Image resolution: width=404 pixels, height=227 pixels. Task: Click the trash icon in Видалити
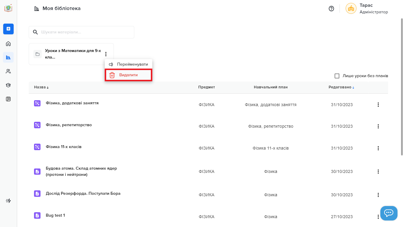click(x=112, y=75)
